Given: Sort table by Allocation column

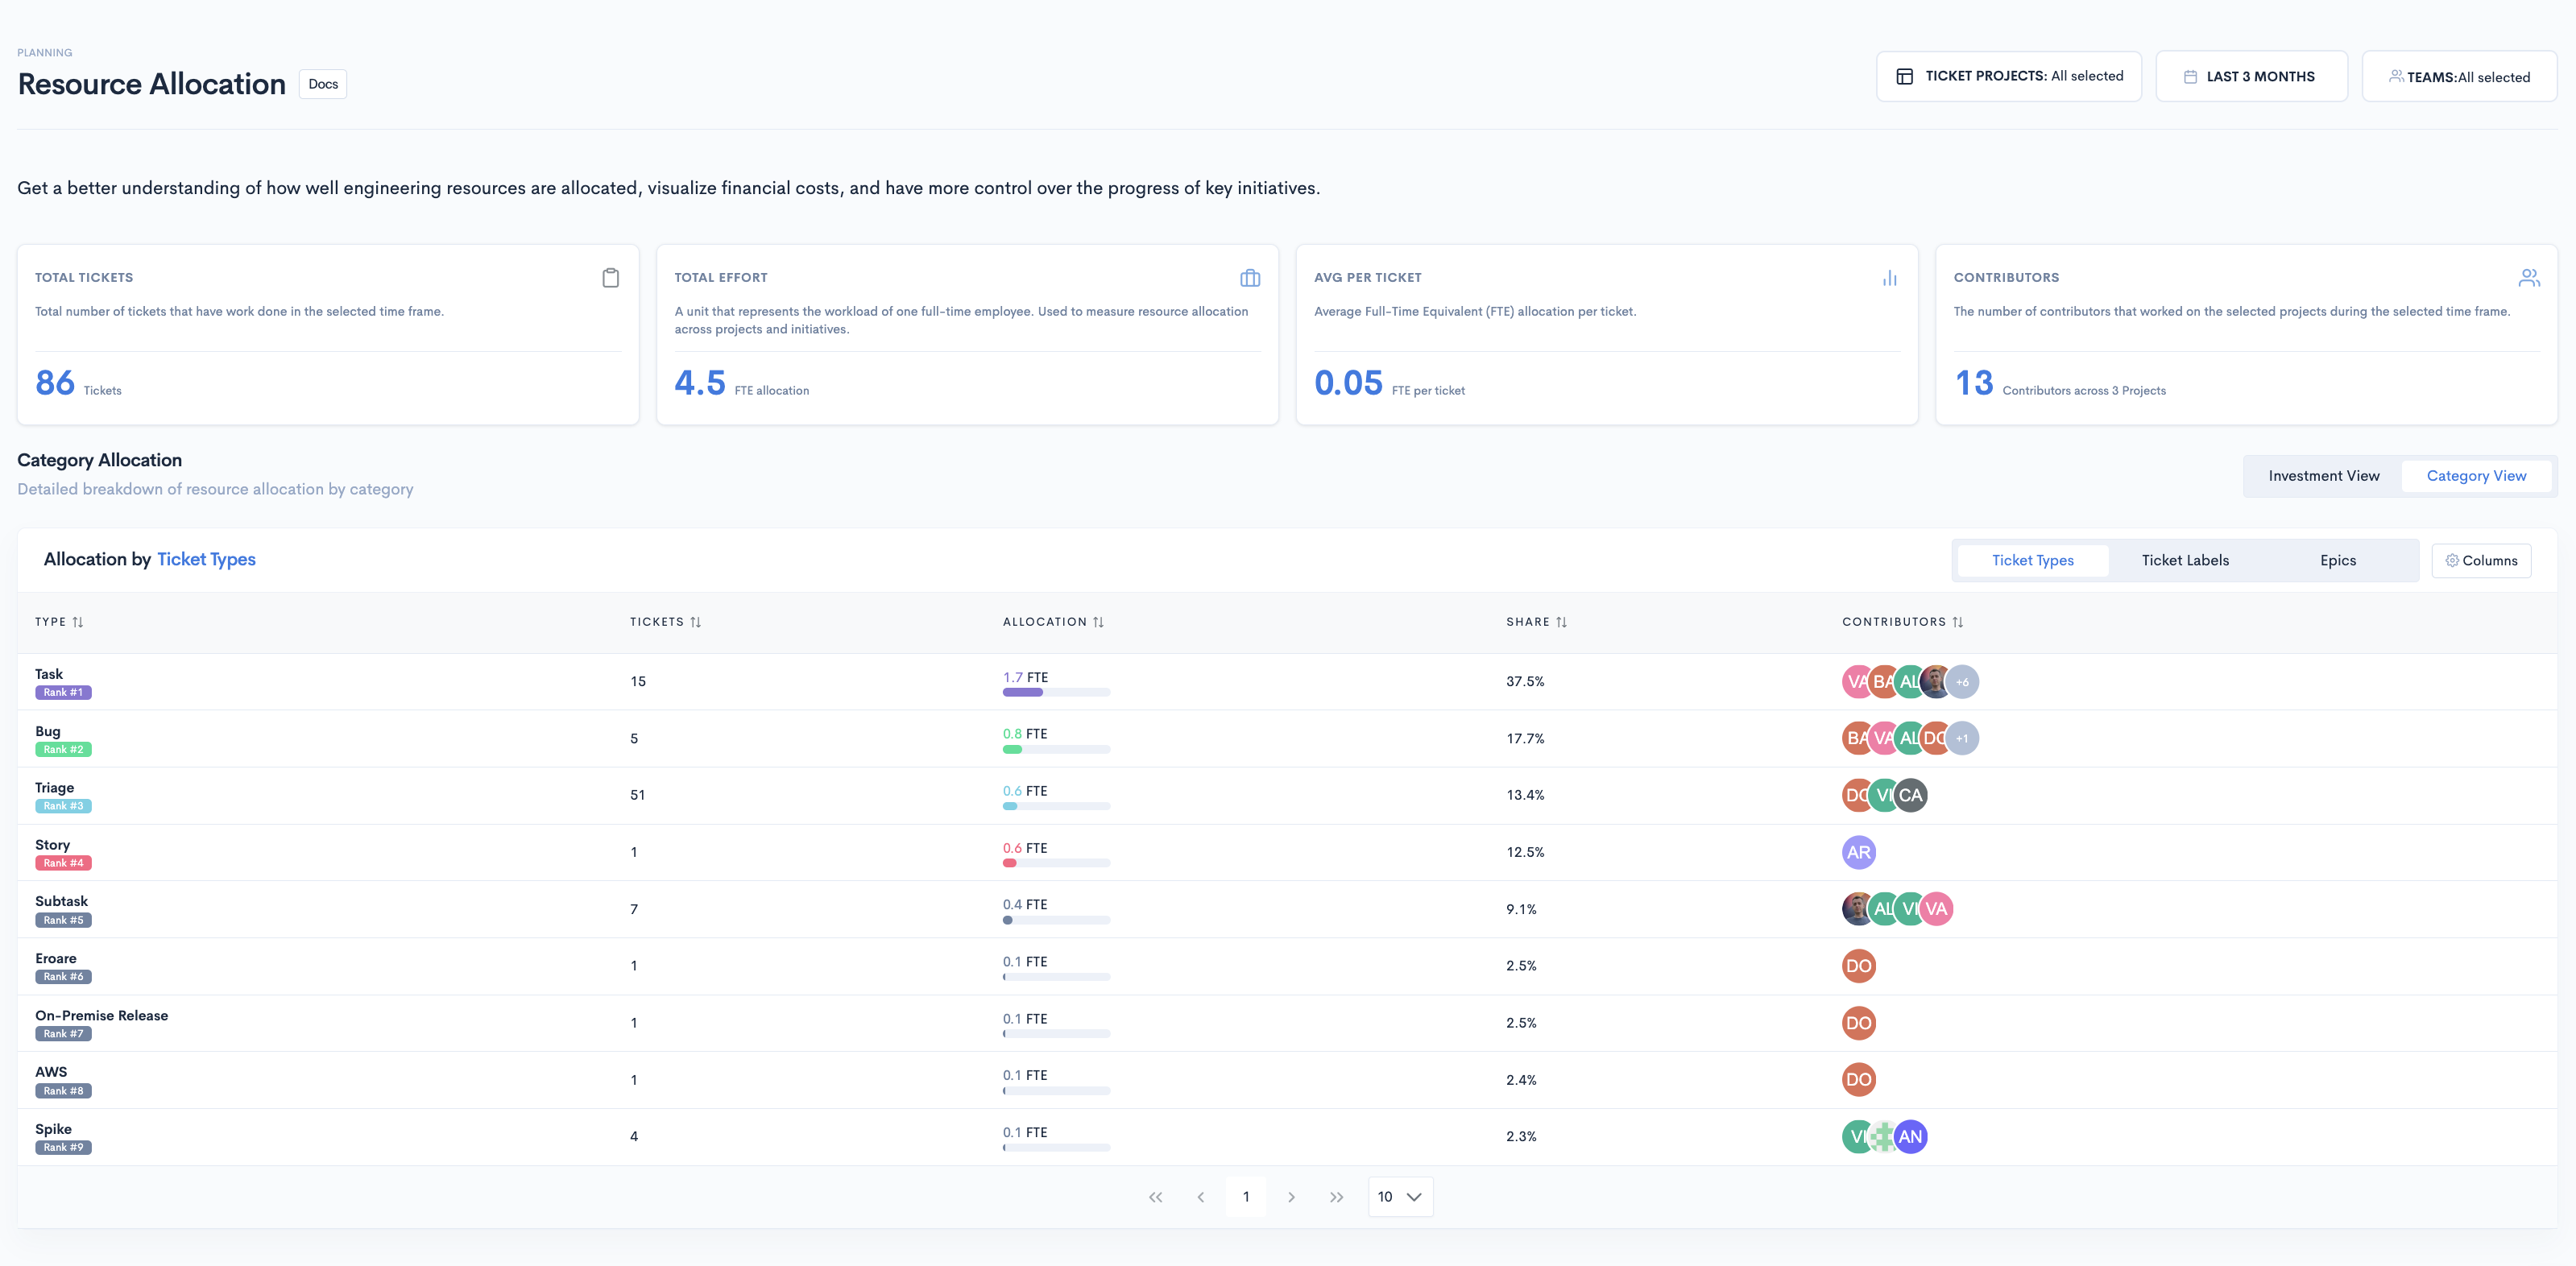Looking at the screenshot, I should pyautogui.click(x=1098, y=622).
